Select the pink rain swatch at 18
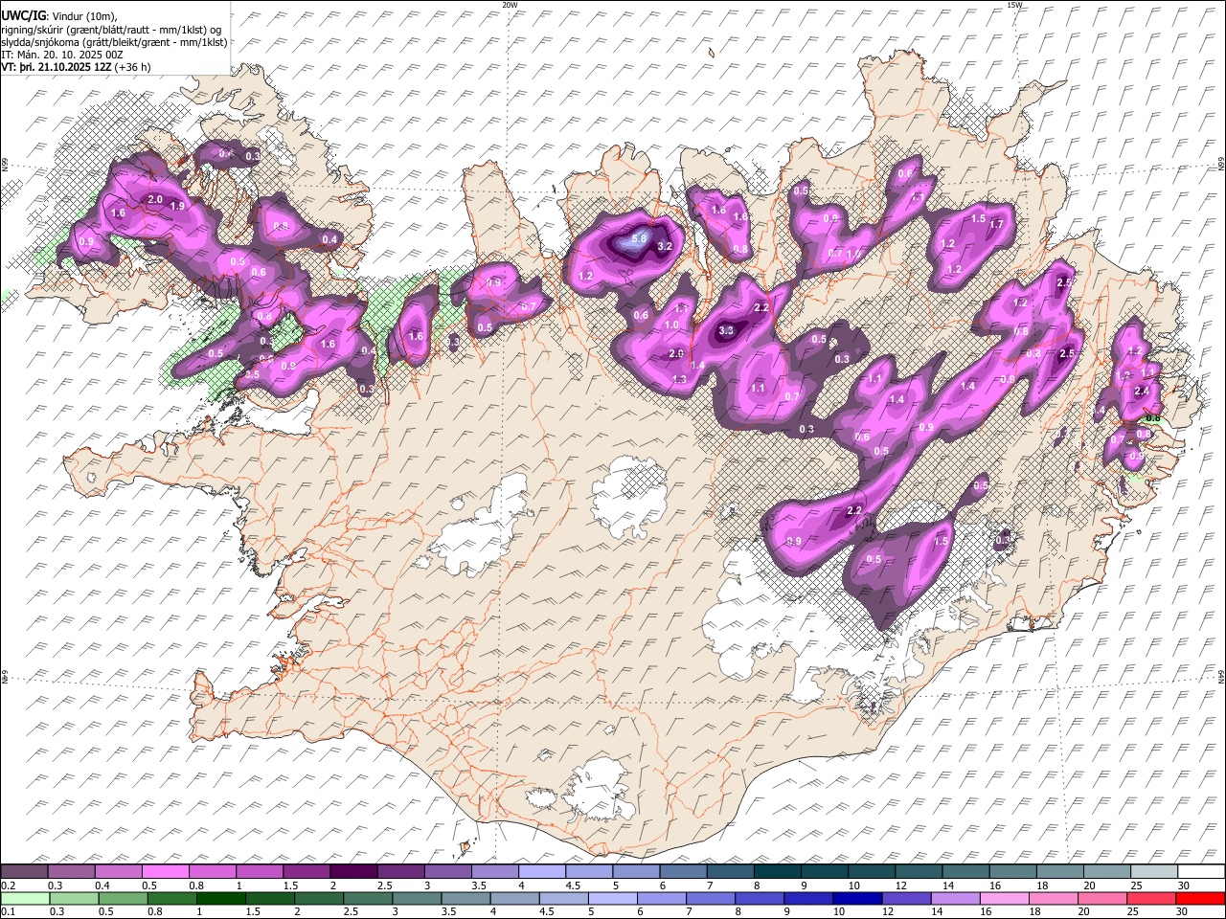Image resolution: width=1226 pixels, height=919 pixels. (1053, 898)
